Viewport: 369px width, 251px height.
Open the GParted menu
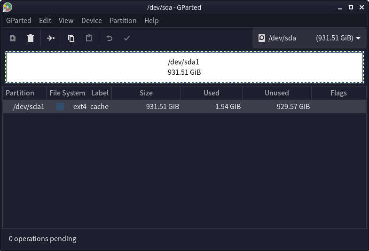[19, 21]
